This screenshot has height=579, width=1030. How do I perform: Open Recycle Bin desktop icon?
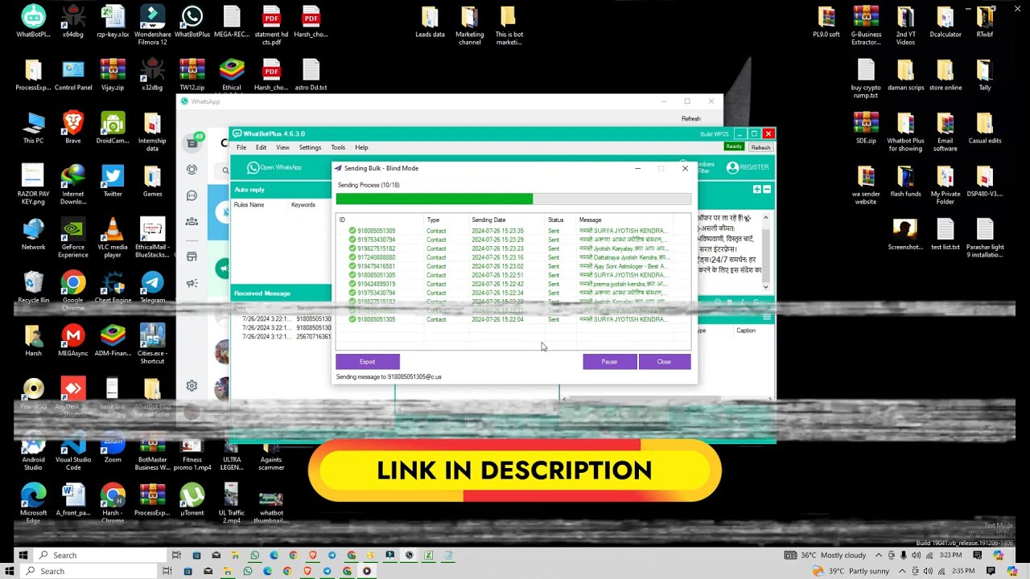33,287
